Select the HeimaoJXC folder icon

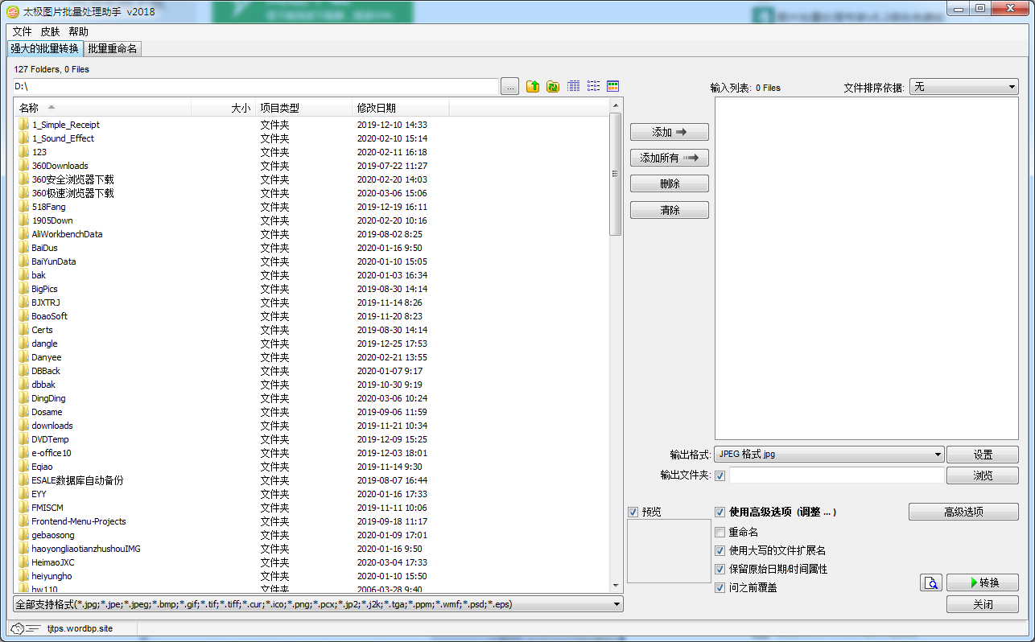24,562
